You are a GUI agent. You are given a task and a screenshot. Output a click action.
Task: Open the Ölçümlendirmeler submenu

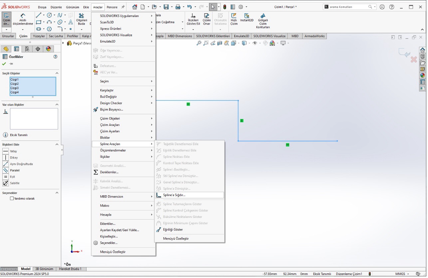123,150
